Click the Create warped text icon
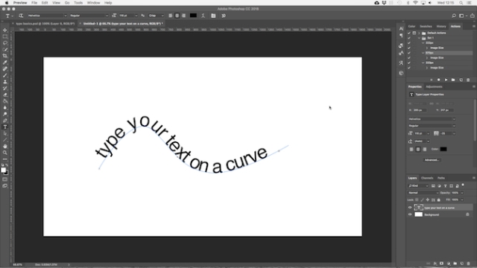This screenshot has height=268, width=477. pyautogui.click(x=203, y=16)
